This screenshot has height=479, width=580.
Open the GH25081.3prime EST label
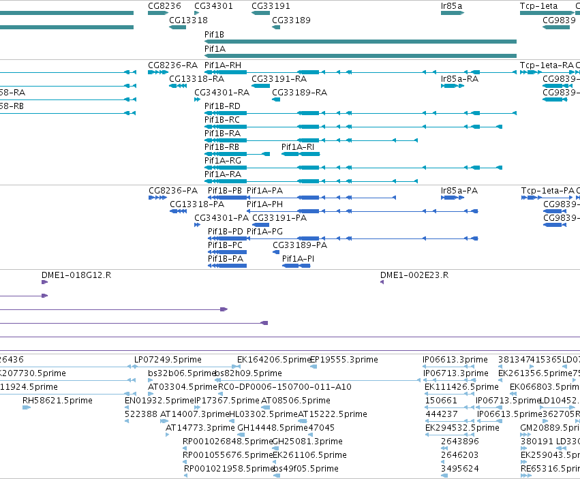(307, 442)
